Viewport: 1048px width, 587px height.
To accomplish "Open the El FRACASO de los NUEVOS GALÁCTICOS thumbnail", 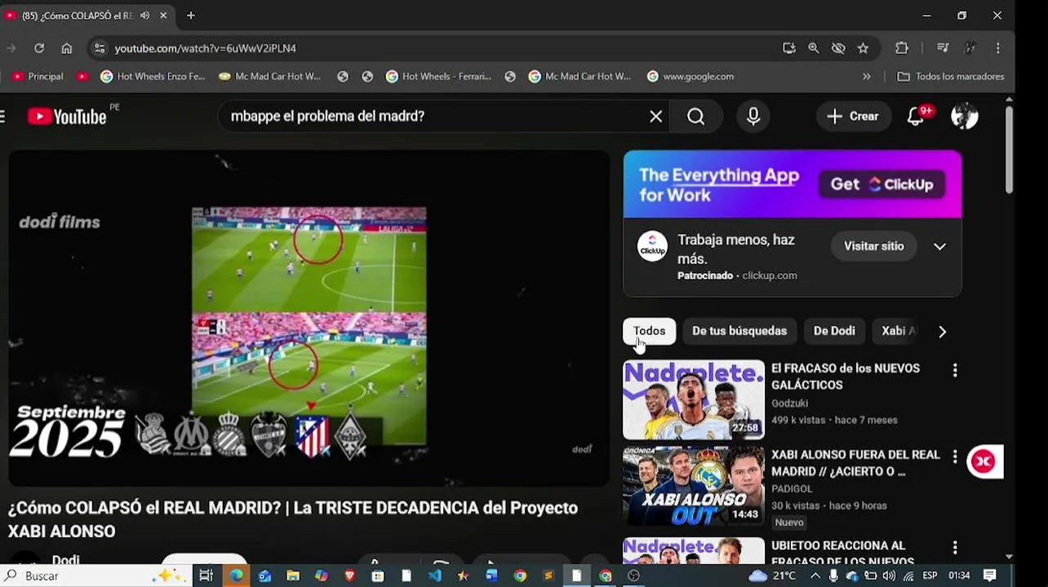I will pyautogui.click(x=694, y=399).
